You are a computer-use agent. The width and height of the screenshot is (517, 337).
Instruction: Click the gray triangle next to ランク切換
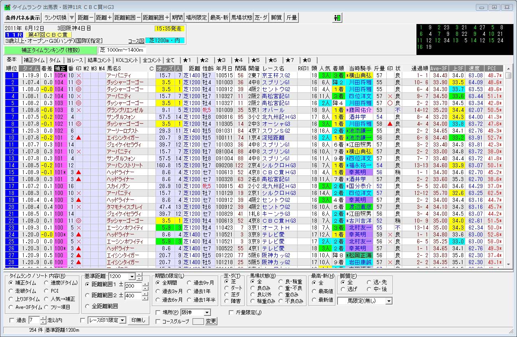[x=72, y=18]
